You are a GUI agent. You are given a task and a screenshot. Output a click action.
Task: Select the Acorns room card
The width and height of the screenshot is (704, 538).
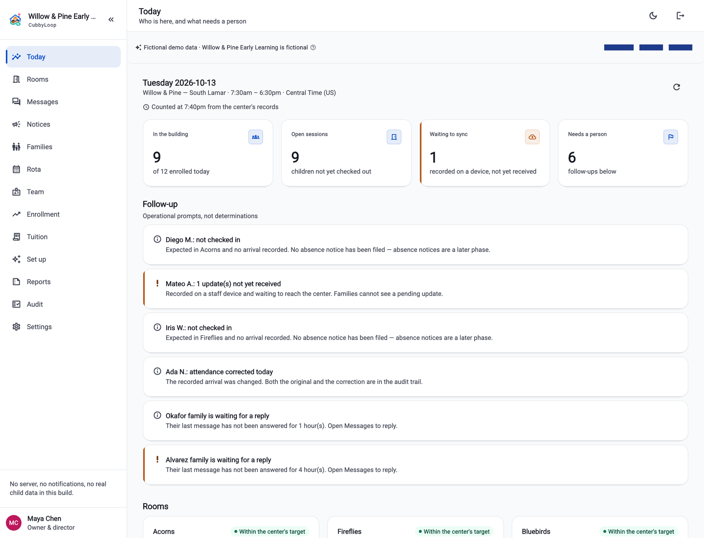tap(231, 527)
